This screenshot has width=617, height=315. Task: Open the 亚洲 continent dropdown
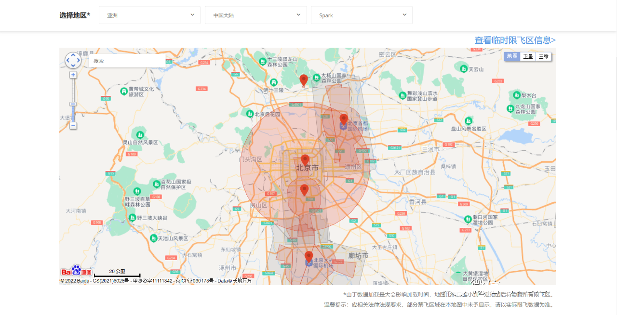[x=149, y=15]
